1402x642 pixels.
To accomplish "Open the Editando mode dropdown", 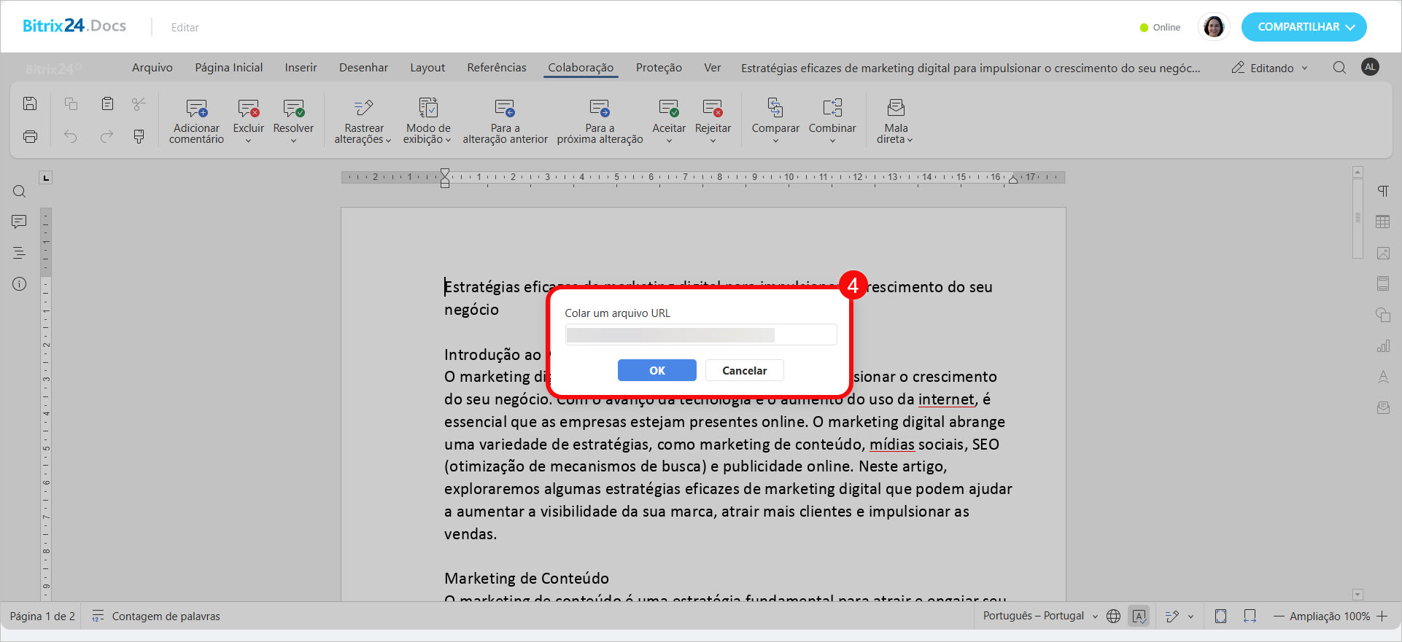I will click(x=1271, y=68).
